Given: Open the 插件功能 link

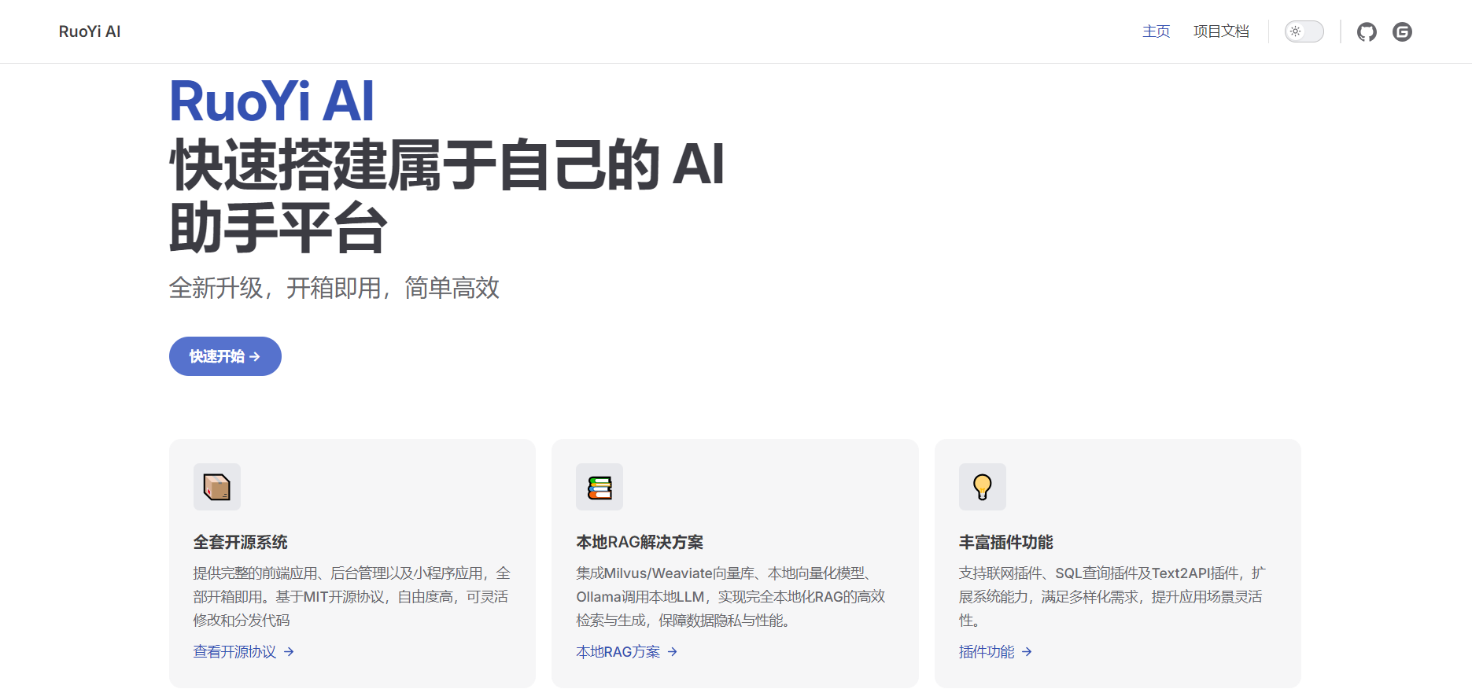Looking at the screenshot, I should point(995,651).
